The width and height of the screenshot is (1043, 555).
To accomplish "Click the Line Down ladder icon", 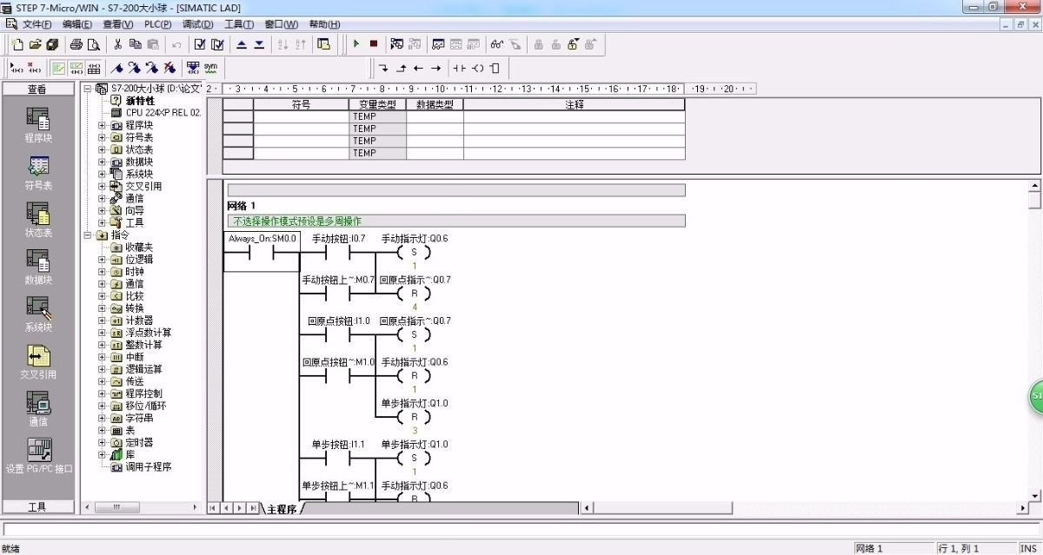I will pos(383,68).
